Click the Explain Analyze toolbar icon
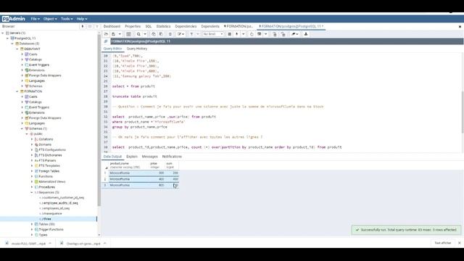 coord(260,34)
